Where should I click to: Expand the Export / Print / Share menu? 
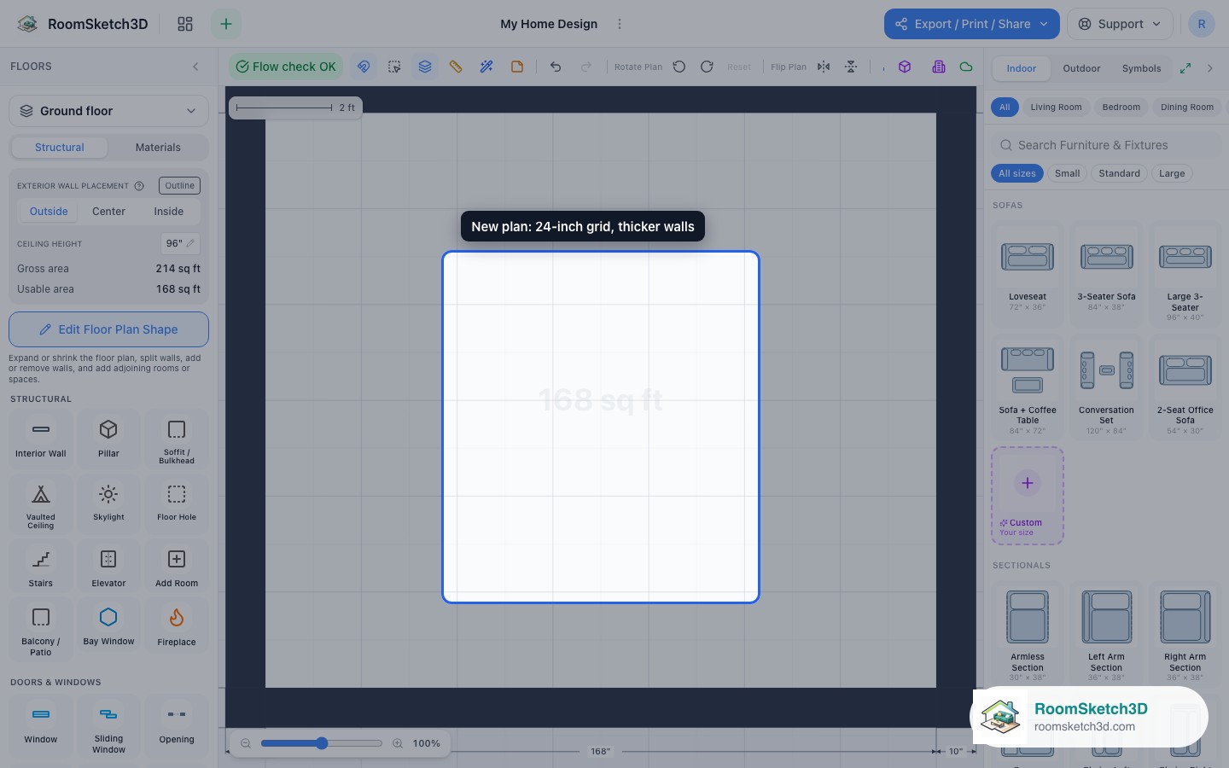pyautogui.click(x=971, y=24)
